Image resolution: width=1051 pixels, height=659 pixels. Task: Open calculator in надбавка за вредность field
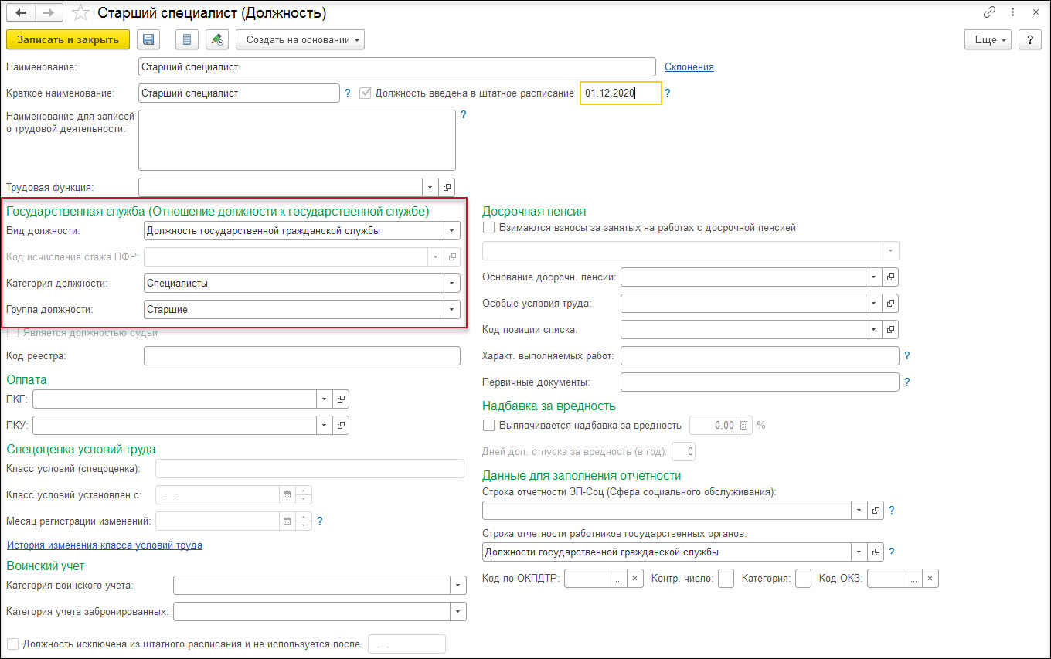click(x=743, y=425)
